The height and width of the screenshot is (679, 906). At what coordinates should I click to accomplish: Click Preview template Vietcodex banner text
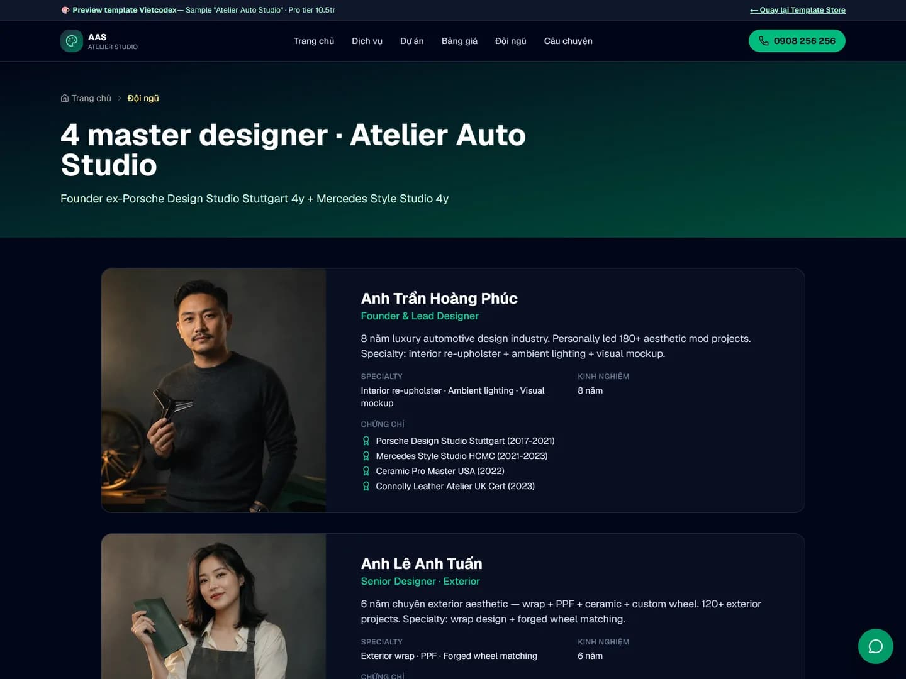(x=204, y=10)
